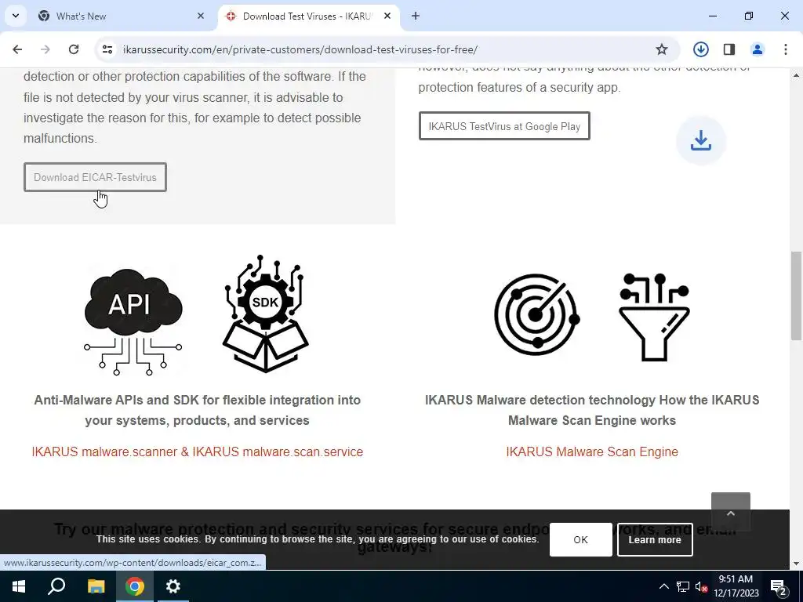
Task: Open the Chrome profile avatar
Action: (758, 49)
